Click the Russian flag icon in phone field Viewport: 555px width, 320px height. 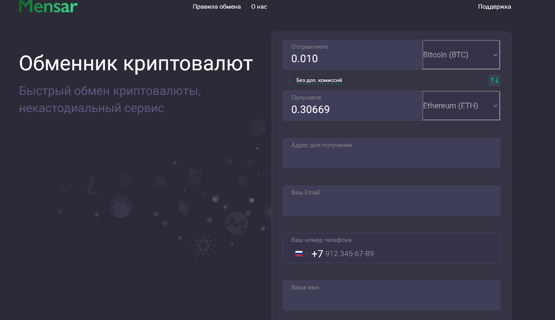299,253
